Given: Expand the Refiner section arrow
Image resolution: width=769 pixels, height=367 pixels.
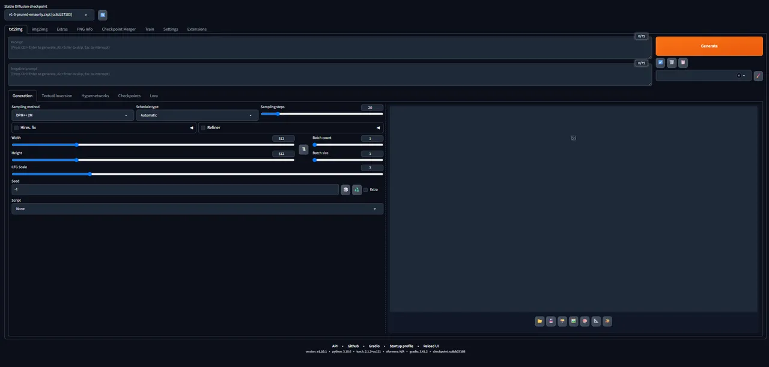Looking at the screenshot, I should [x=378, y=128].
